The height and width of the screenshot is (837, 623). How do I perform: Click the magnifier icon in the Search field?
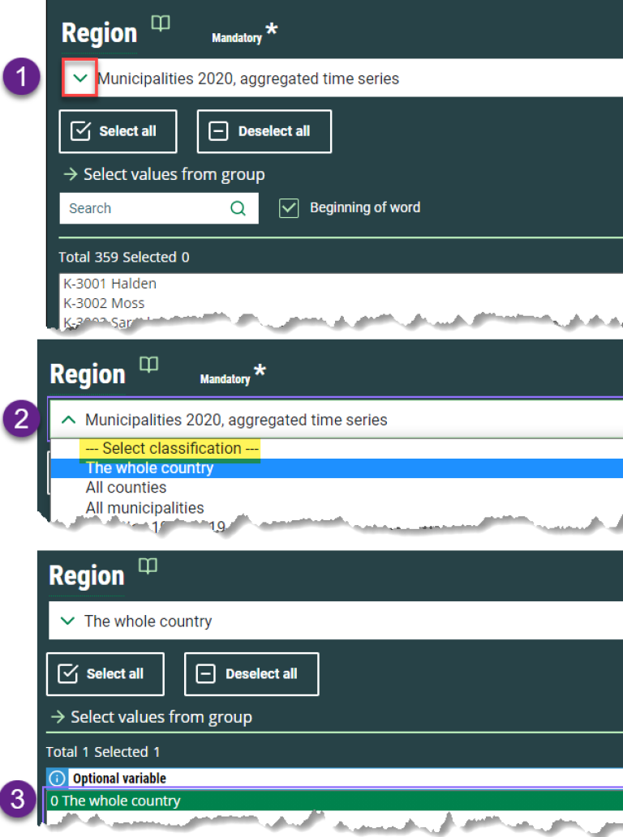(x=238, y=208)
